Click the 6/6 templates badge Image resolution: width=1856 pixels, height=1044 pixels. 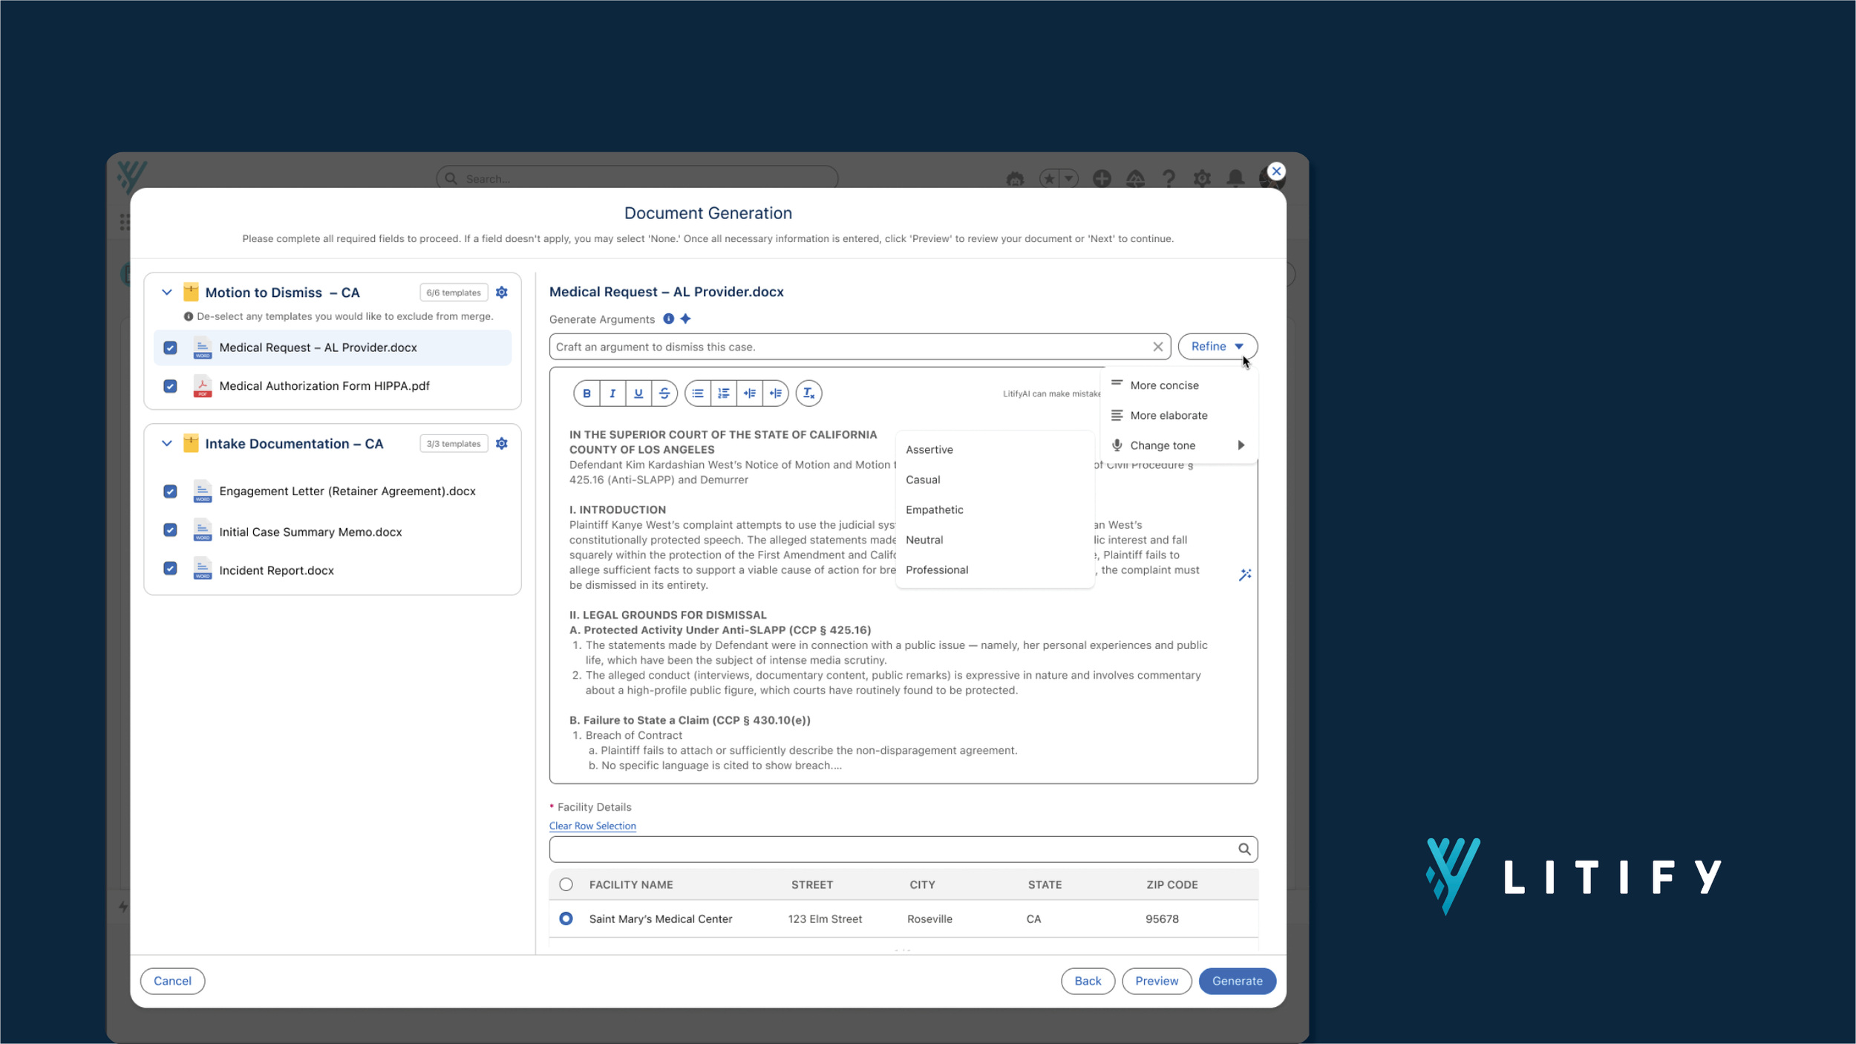click(454, 293)
